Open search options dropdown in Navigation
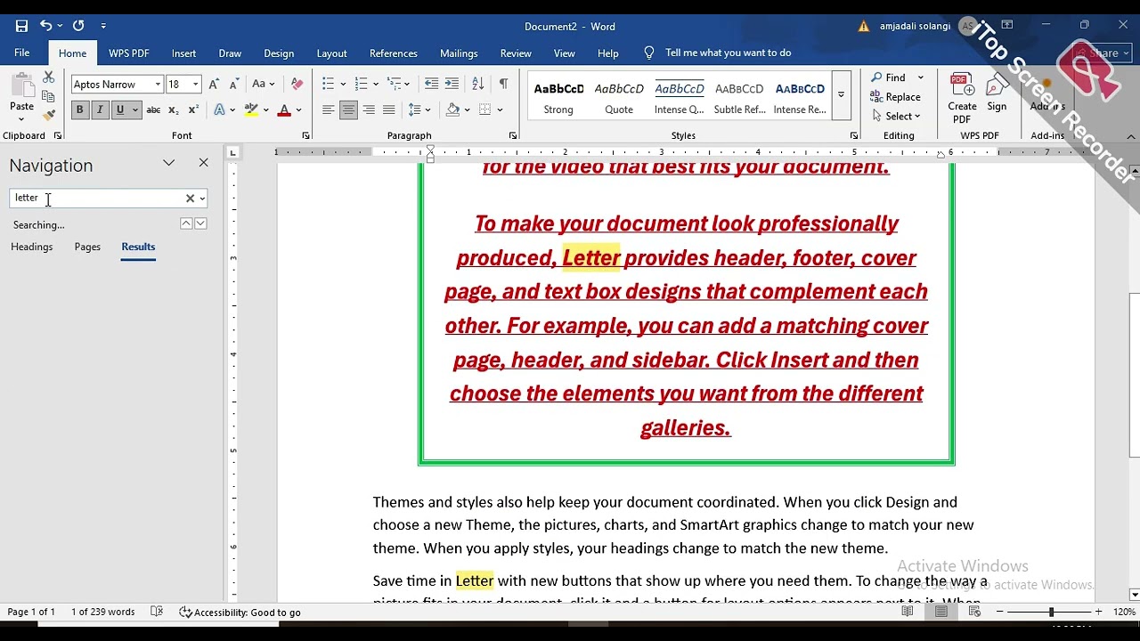The width and height of the screenshot is (1140, 641). pos(202,199)
